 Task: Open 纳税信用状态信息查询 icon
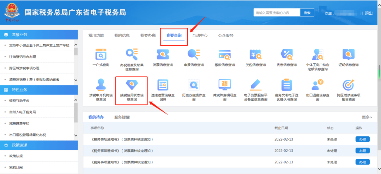pos(132,85)
